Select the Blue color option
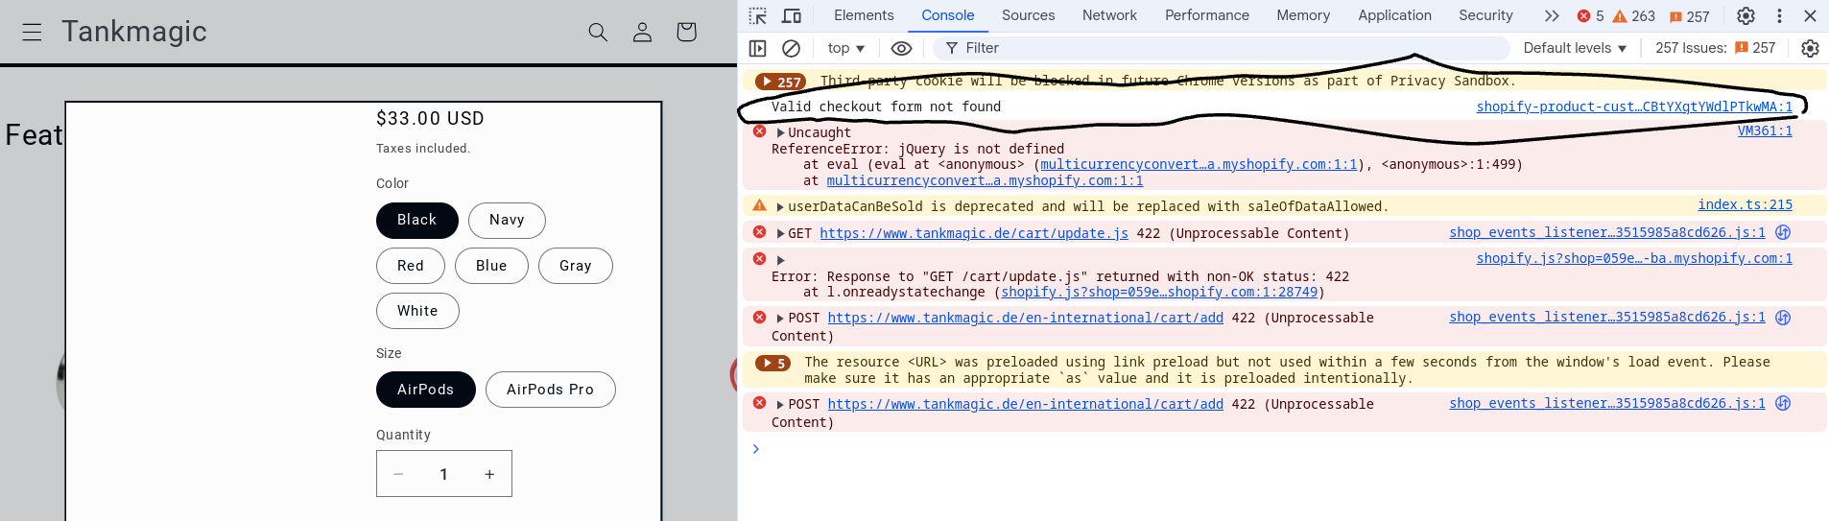 [491, 266]
